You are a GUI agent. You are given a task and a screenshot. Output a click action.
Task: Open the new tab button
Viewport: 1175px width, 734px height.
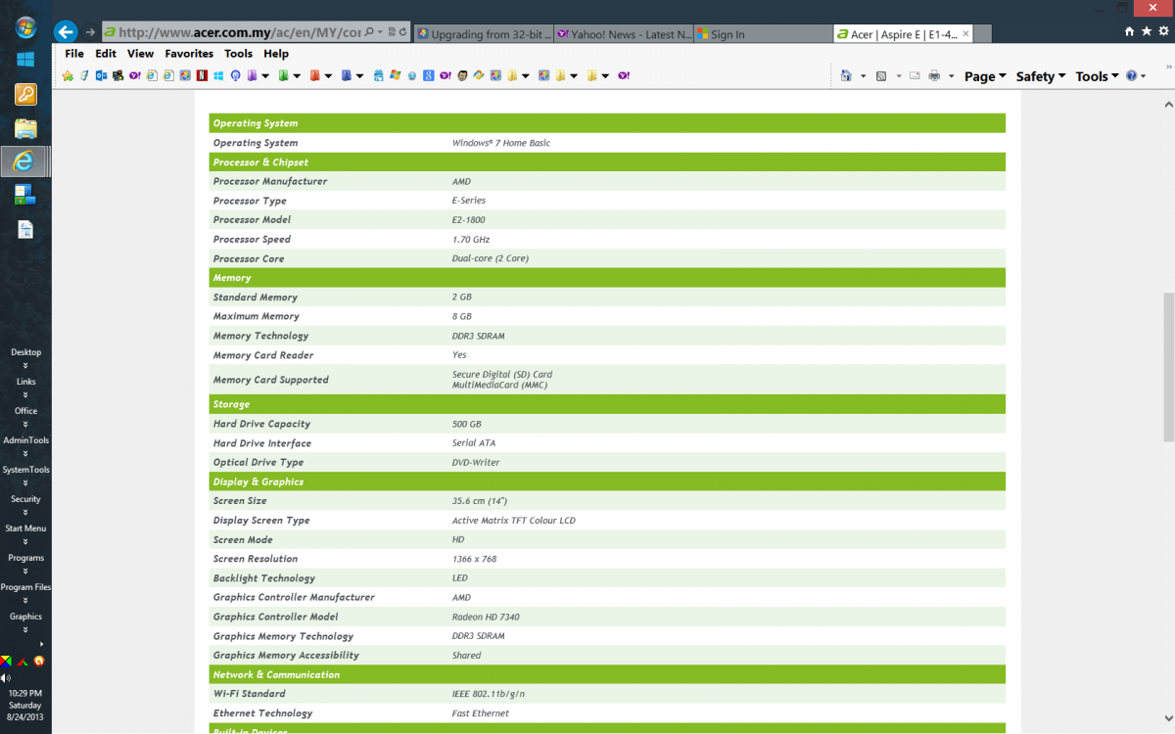coord(984,34)
